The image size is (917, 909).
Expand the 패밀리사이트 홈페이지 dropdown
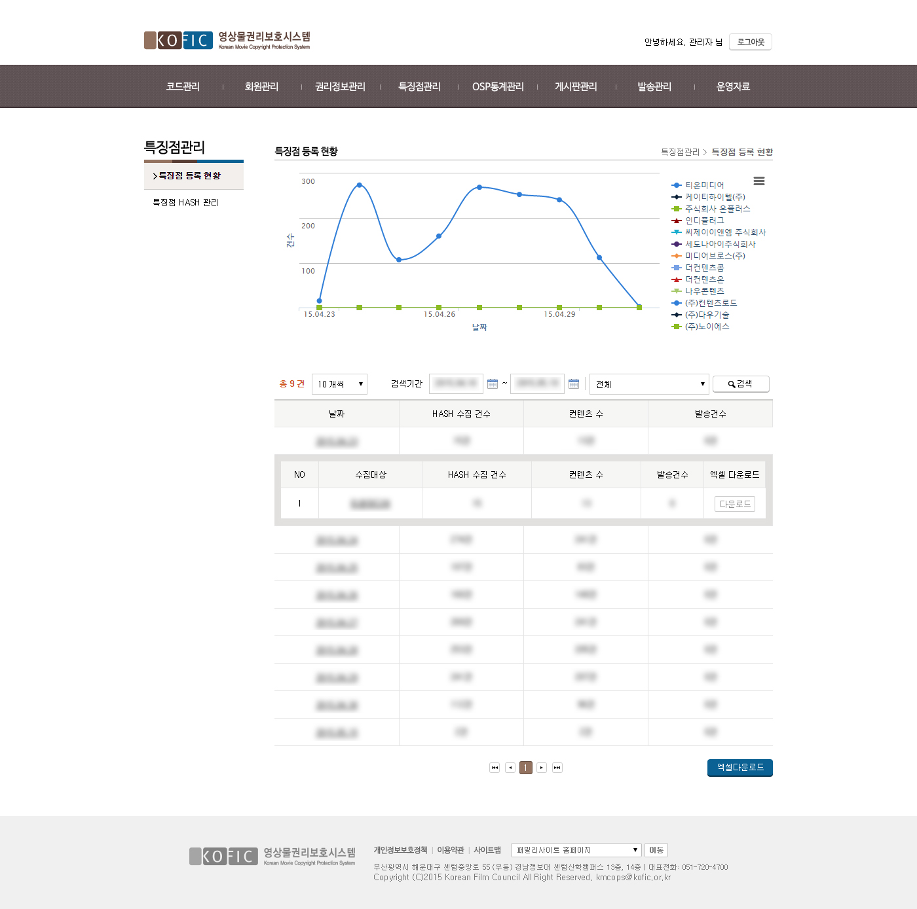click(x=576, y=850)
